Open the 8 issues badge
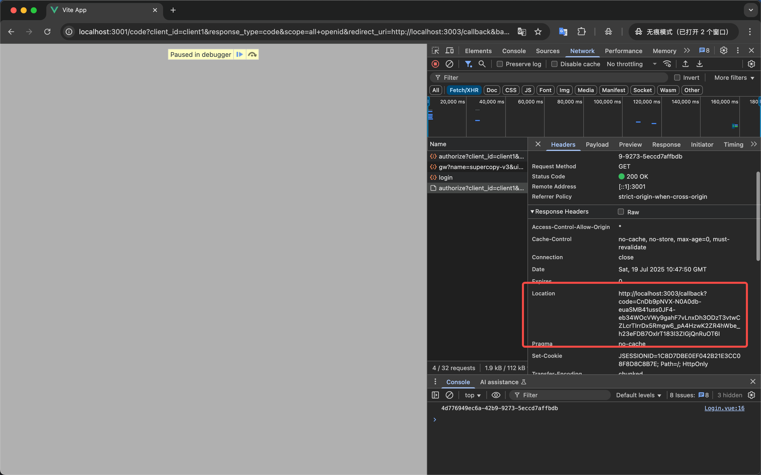Viewport: 761px width, 475px height. tap(704, 51)
